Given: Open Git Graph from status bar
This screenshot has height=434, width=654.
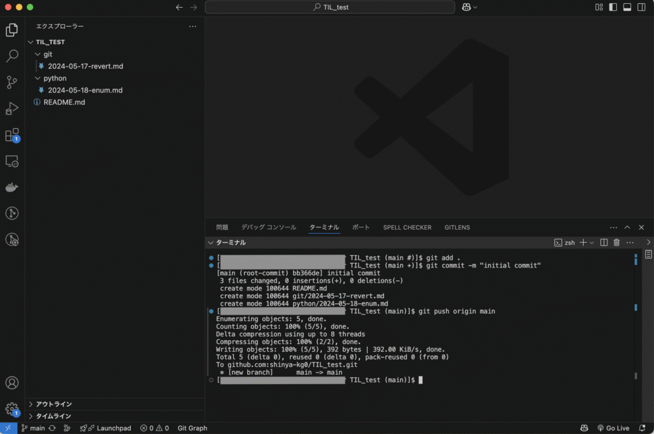Looking at the screenshot, I should (192, 428).
